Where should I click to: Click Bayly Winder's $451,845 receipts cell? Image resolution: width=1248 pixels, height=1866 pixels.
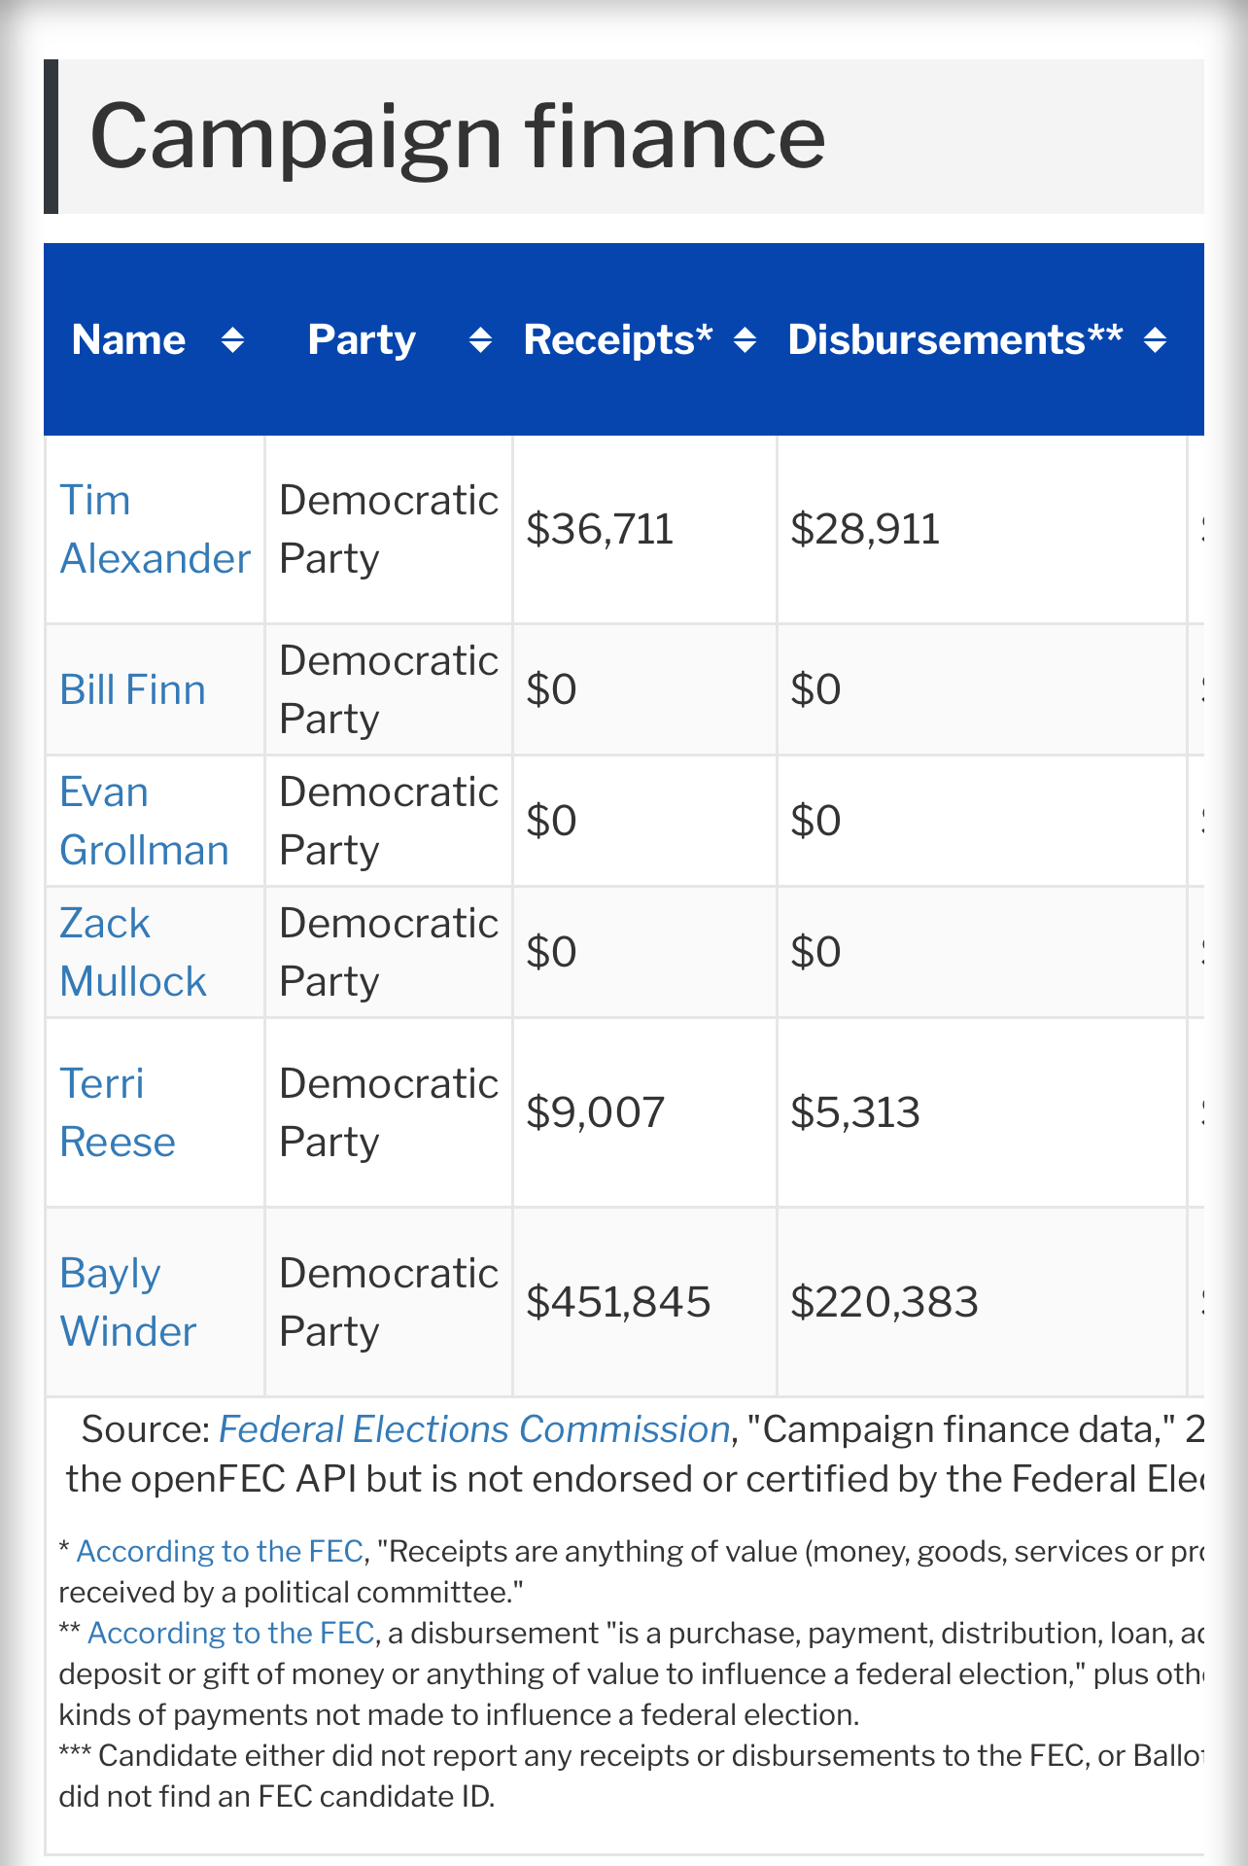click(618, 1303)
